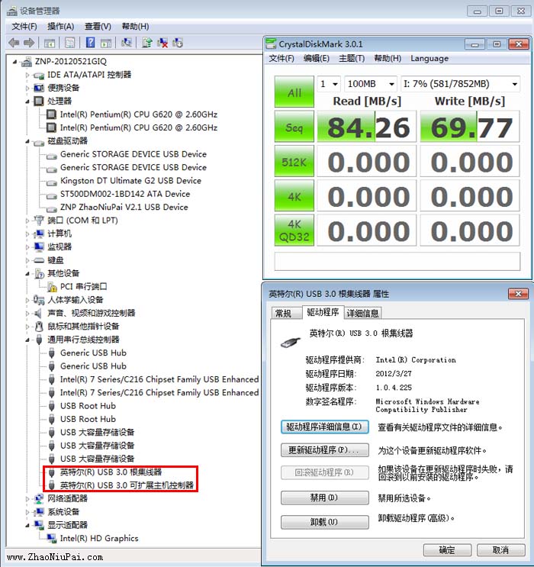Expand the 便携设备 portable devices node
This screenshot has height=567, width=534.
27,88
